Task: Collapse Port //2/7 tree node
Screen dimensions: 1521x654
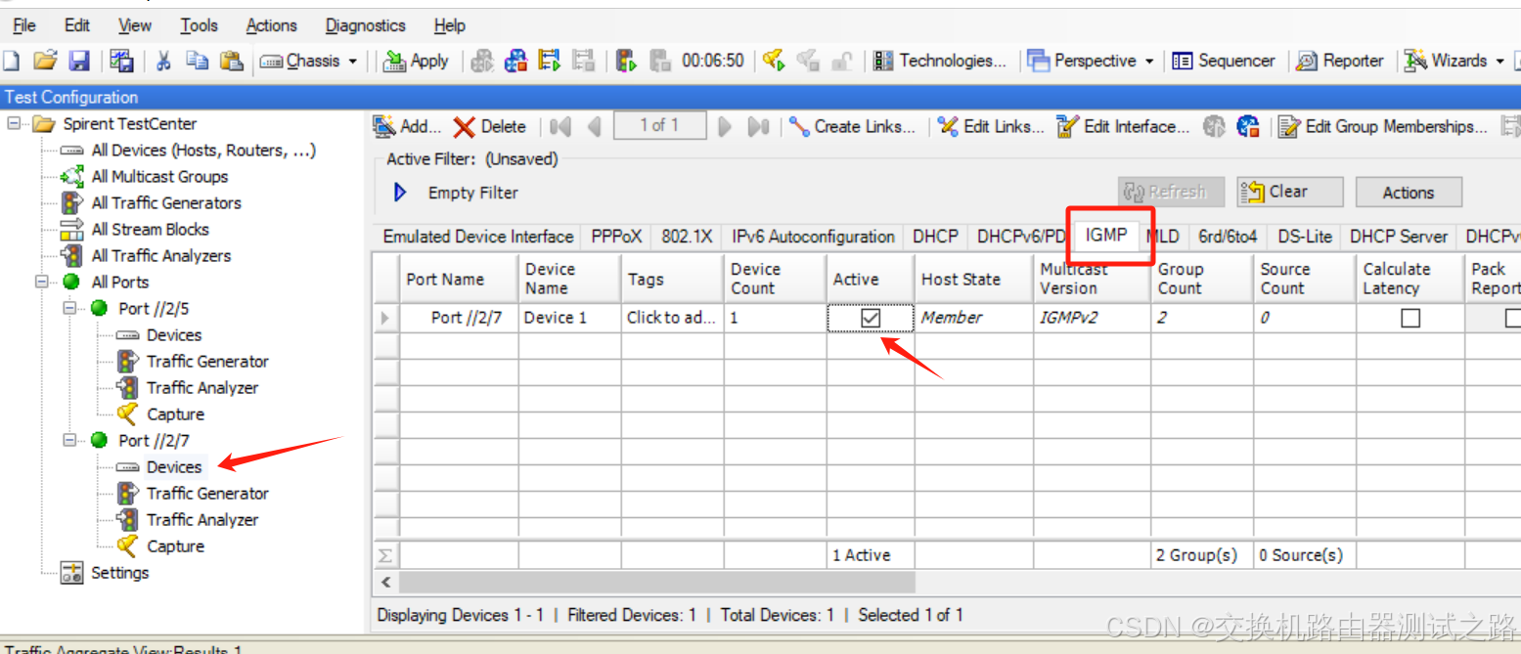Action: (70, 440)
